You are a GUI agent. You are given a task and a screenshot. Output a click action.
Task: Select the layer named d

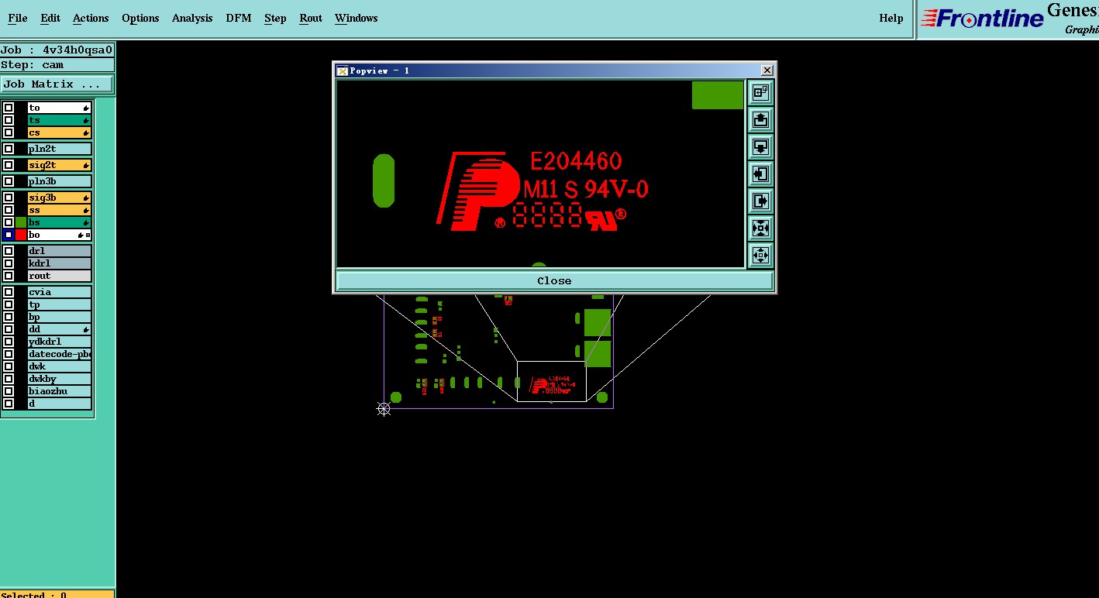click(60, 404)
